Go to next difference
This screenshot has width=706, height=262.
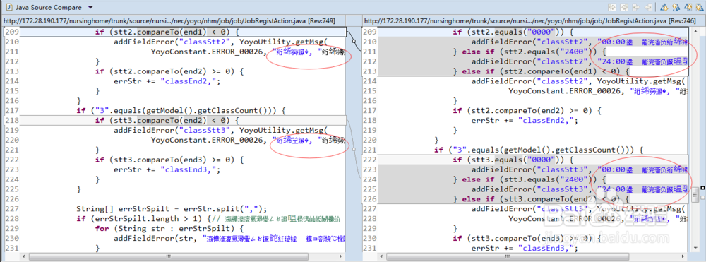(664, 7)
